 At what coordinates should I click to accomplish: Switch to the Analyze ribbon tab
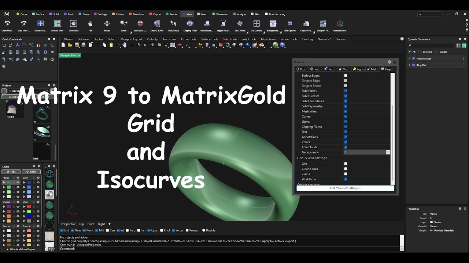[239, 14]
